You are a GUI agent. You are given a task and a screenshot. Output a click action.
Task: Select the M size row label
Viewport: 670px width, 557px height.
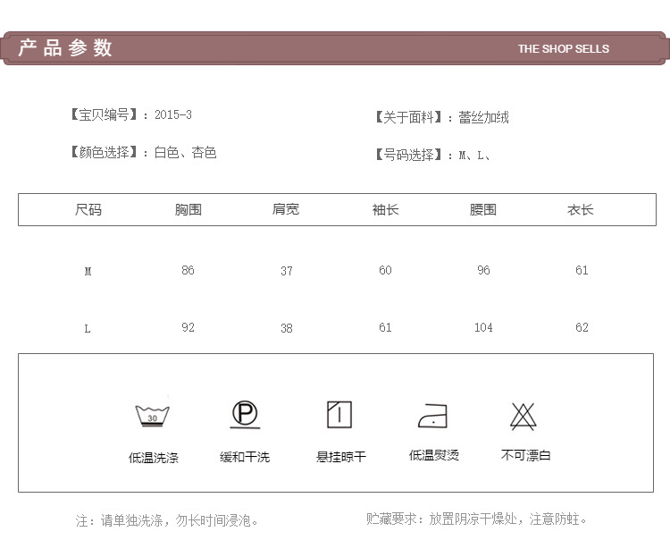coord(88,271)
